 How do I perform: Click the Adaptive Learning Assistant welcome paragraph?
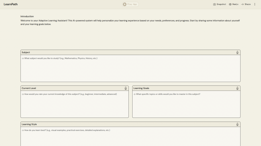(x=130, y=22)
